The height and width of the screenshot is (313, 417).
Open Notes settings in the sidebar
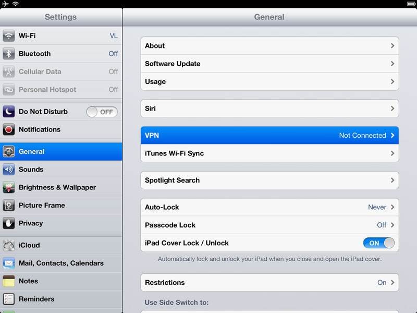(x=61, y=281)
